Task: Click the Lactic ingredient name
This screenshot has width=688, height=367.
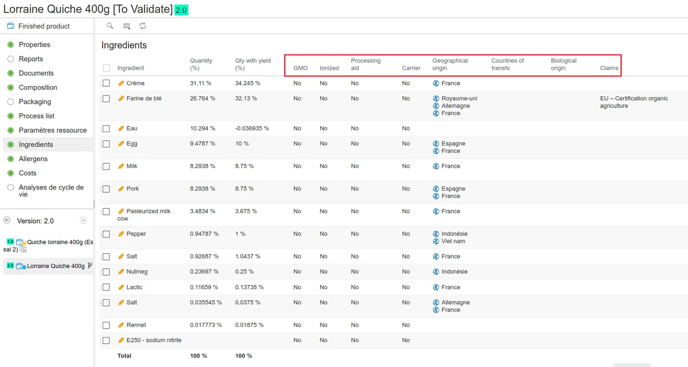Action: point(134,287)
